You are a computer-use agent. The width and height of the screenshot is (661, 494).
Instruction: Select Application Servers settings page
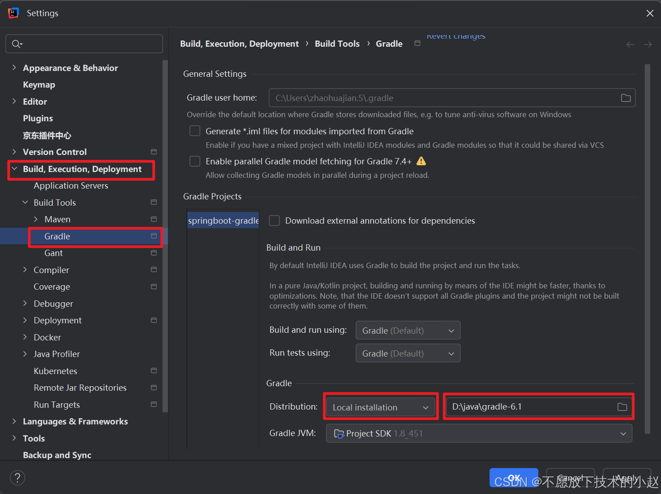click(71, 185)
